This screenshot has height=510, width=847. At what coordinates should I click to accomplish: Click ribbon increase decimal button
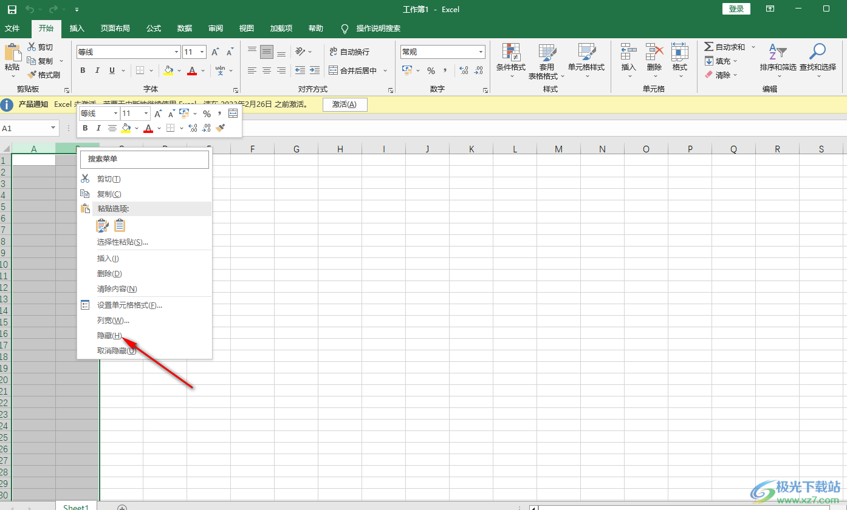coord(464,70)
